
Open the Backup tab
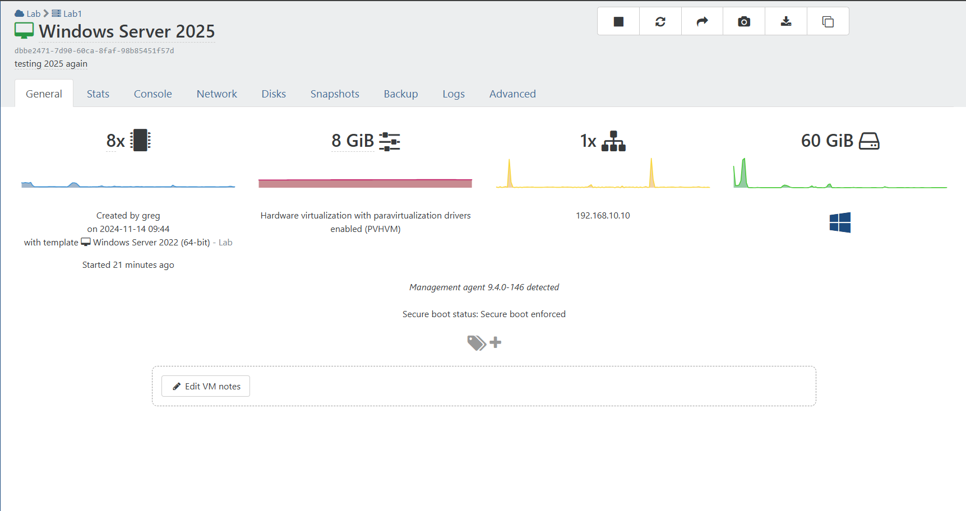[x=401, y=94]
